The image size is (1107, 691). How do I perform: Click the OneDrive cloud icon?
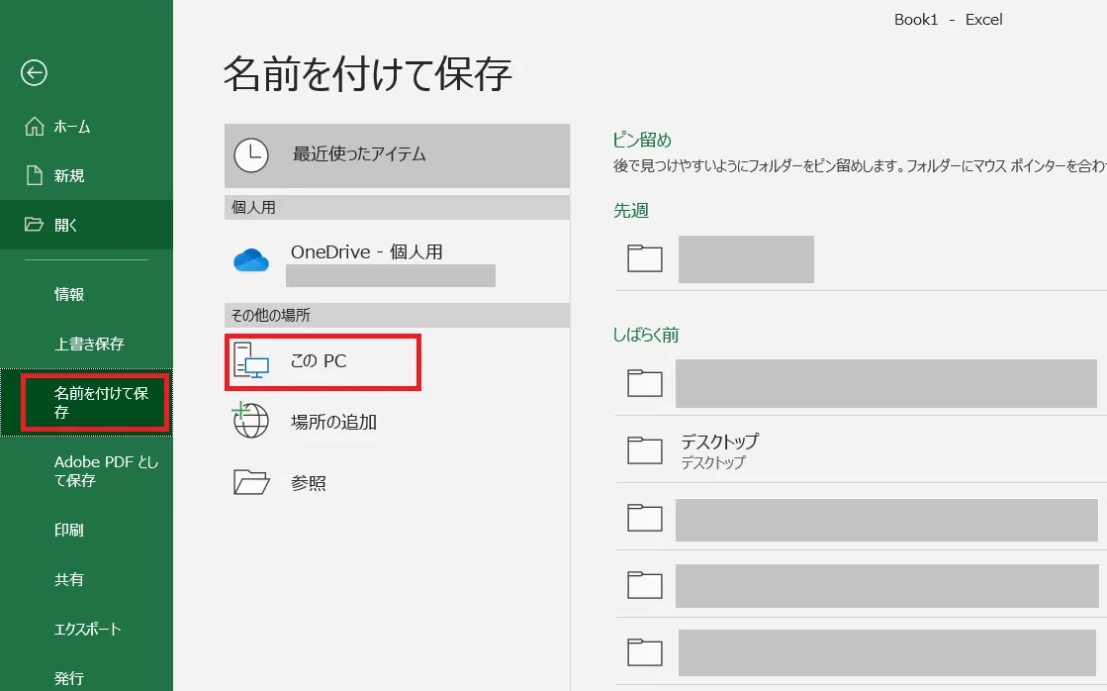coord(251,260)
